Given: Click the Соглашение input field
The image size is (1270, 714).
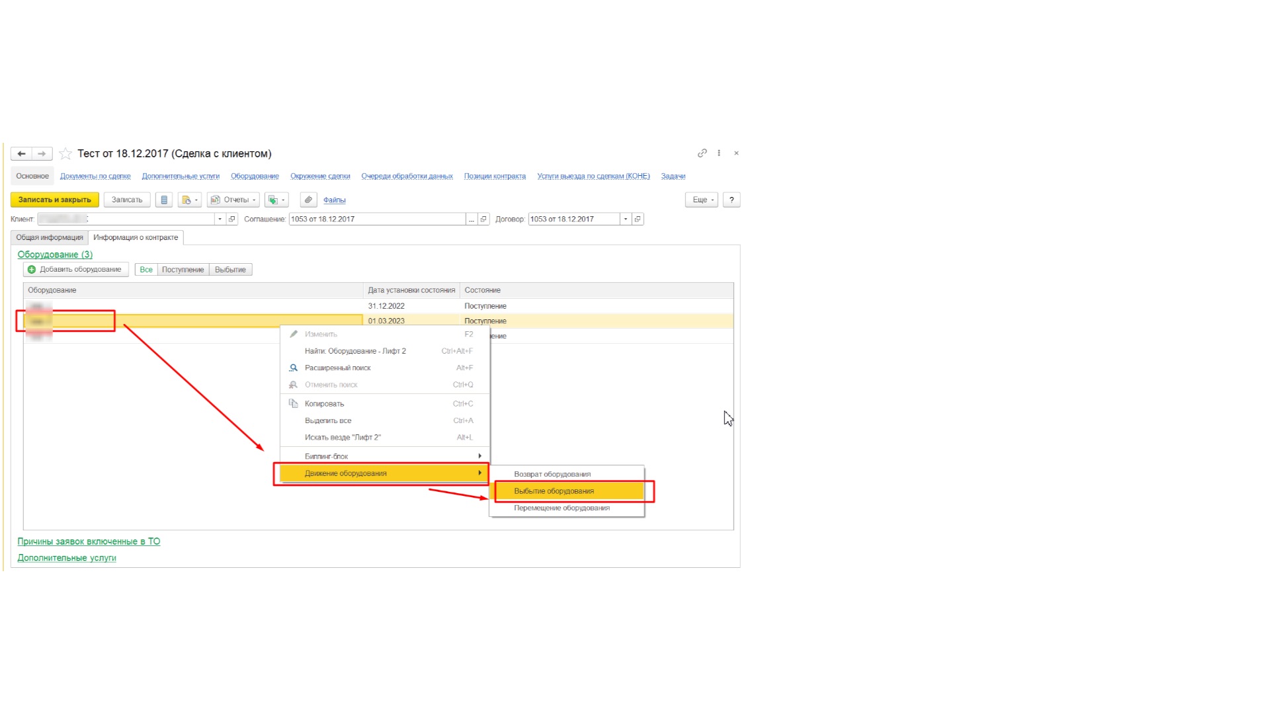Looking at the screenshot, I should coord(377,219).
